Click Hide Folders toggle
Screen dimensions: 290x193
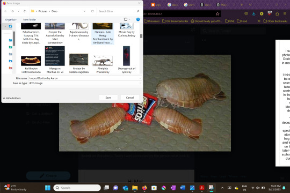coord(12,98)
